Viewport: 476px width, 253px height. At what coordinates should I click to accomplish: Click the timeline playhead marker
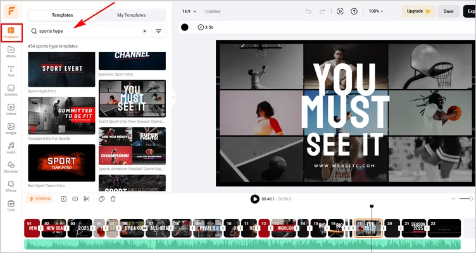(372, 207)
